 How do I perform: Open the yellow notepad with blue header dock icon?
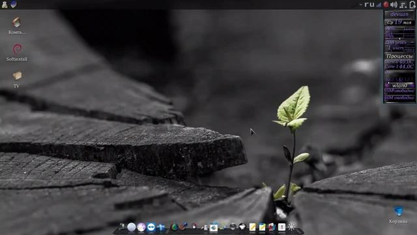click(262, 227)
